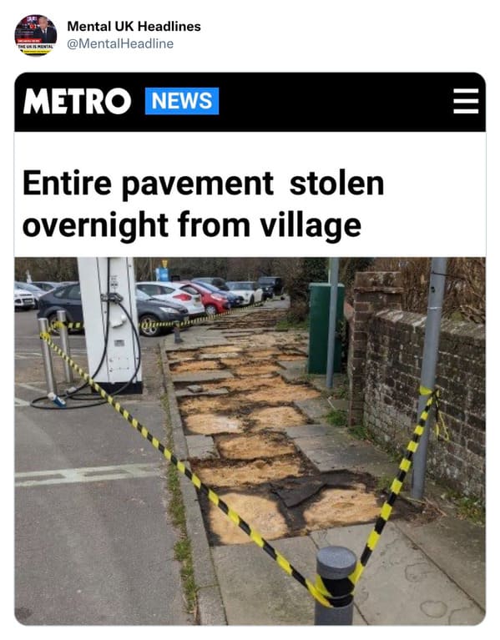500x640 pixels.
Task: Click the Mental UK Headlines profile avatar
Action: [x=36, y=35]
